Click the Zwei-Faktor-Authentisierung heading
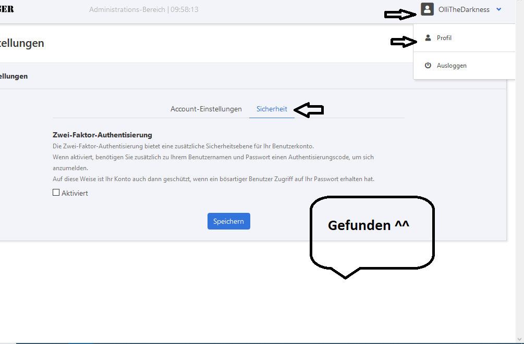The height and width of the screenshot is (344, 524). 102,135
